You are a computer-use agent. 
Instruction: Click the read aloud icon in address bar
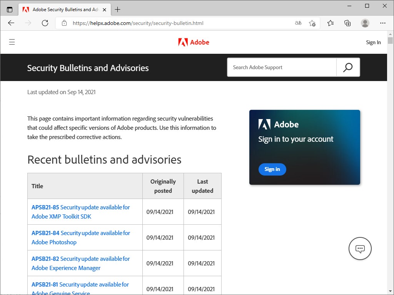click(x=297, y=23)
